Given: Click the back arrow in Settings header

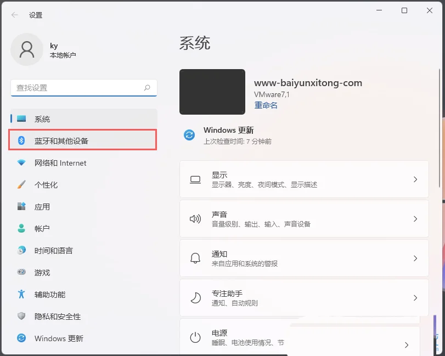Looking at the screenshot, I should coord(15,15).
